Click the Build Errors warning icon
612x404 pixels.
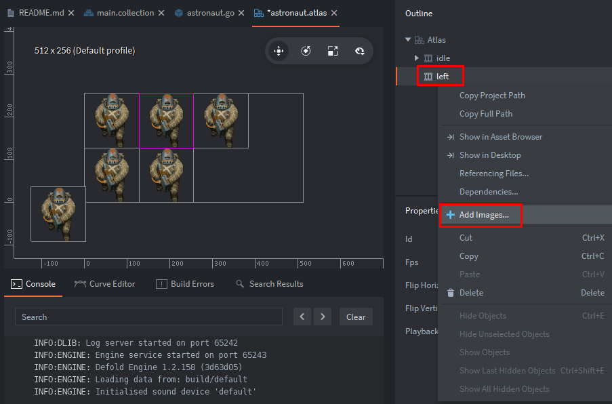(x=161, y=284)
